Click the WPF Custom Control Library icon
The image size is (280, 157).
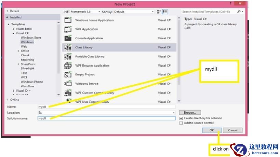click(x=68, y=93)
